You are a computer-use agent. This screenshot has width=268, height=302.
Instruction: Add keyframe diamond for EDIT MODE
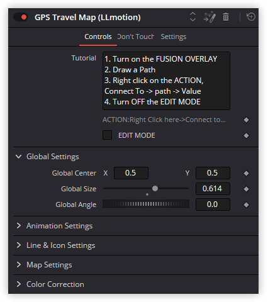click(246, 135)
